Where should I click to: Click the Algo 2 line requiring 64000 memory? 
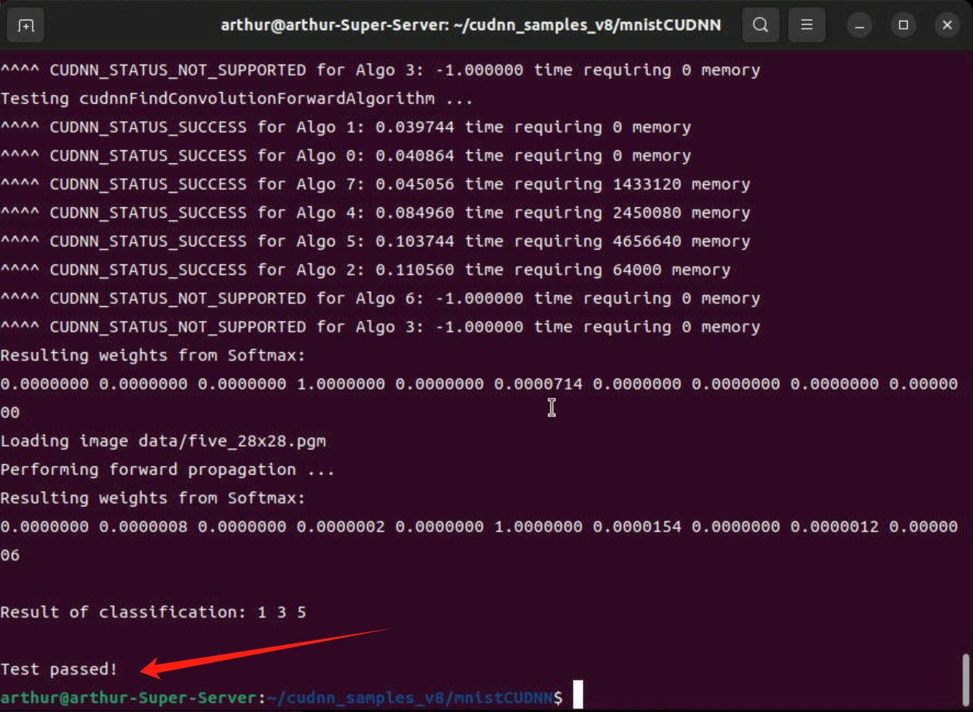click(x=365, y=270)
